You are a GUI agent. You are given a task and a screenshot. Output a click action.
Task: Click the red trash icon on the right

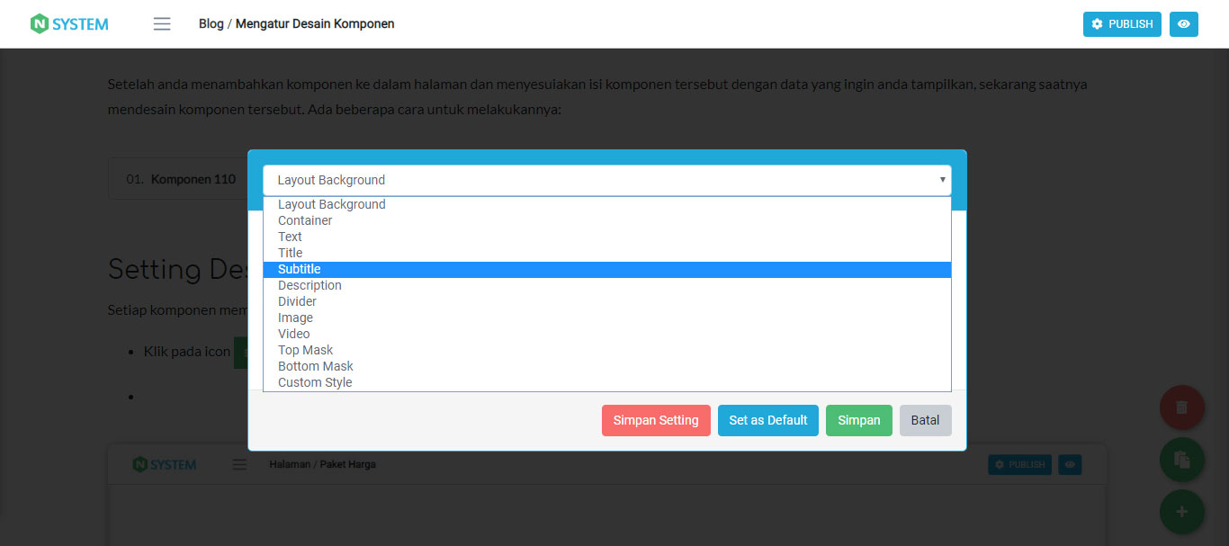[x=1181, y=407]
